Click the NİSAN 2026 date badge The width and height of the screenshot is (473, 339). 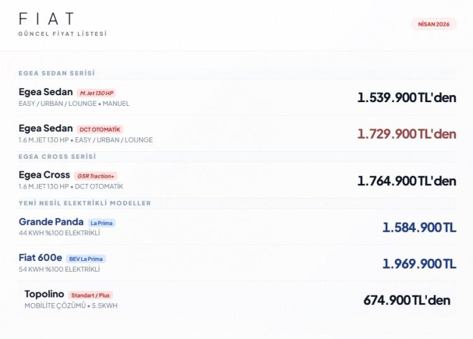[433, 24]
